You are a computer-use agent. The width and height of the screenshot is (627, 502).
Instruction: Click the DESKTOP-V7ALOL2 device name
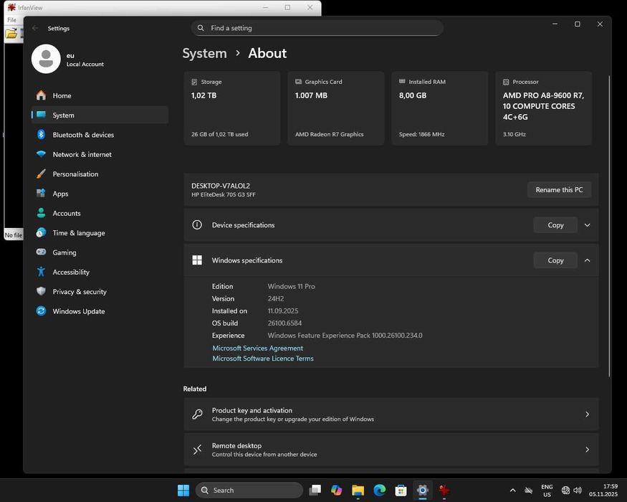coord(220,186)
